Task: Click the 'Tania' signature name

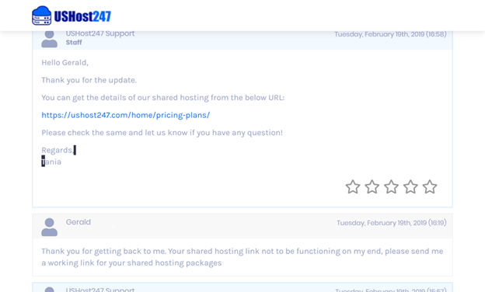Action: tap(51, 162)
